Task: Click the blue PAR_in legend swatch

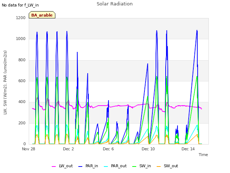Action: tap(80, 167)
